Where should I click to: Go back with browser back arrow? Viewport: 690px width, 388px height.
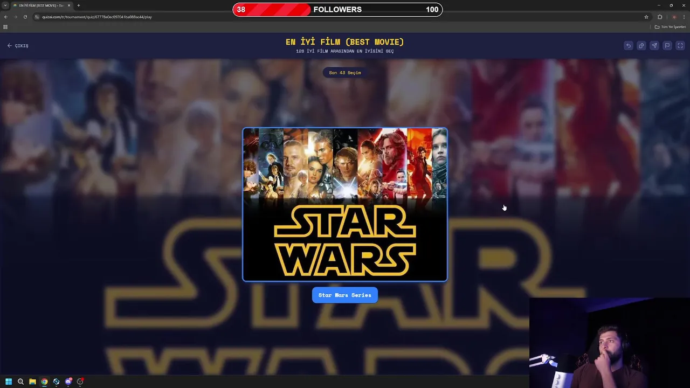pos(6,17)
